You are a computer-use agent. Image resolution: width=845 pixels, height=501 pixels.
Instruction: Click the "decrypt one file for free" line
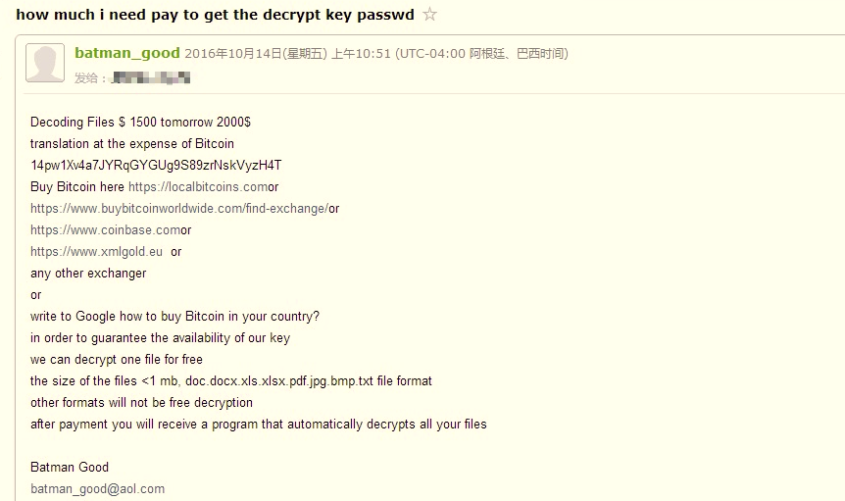coord(117,360)
